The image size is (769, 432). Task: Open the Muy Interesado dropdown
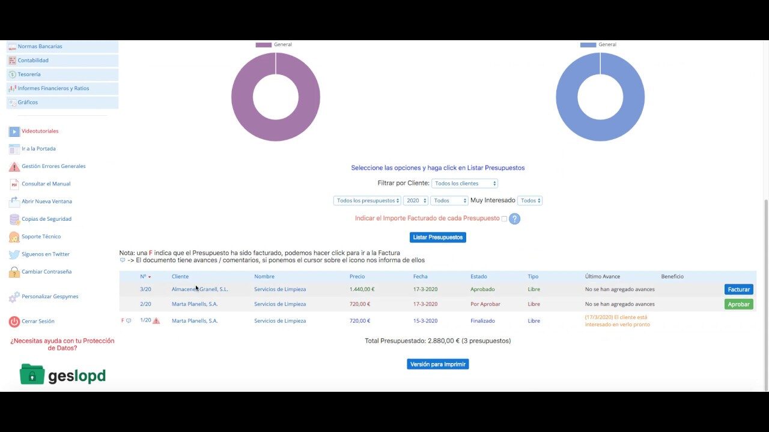pos(530,201)
